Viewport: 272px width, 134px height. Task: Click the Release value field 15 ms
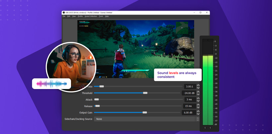(x=190, y=106)
